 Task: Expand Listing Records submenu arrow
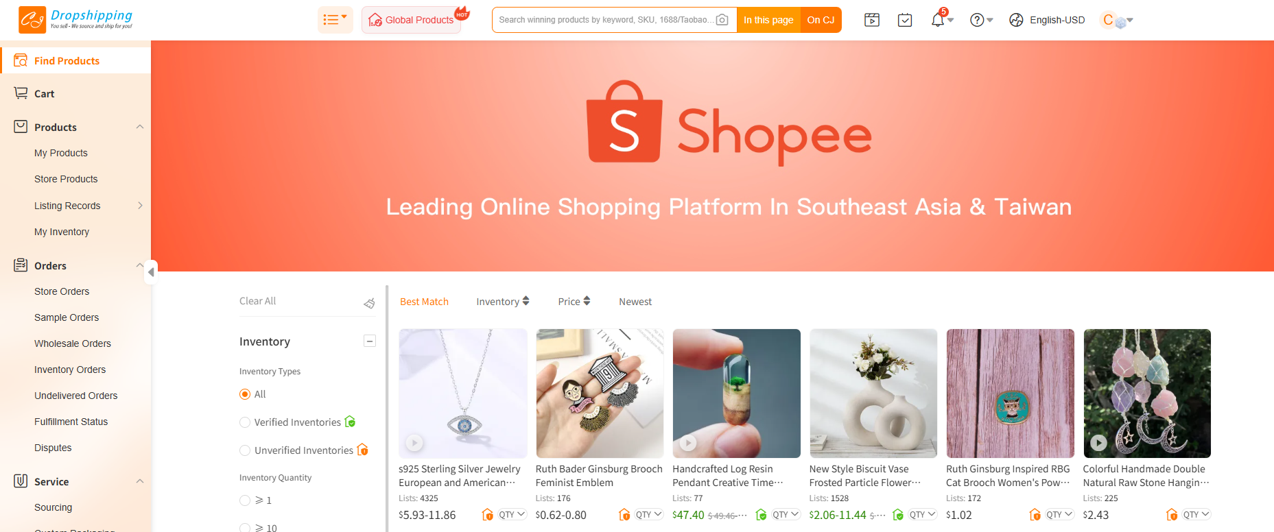point(140,206)
